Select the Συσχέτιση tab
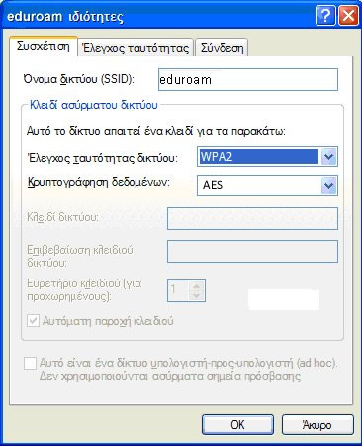The width and height of the screenshot is (362, 446). coord(44,46)
